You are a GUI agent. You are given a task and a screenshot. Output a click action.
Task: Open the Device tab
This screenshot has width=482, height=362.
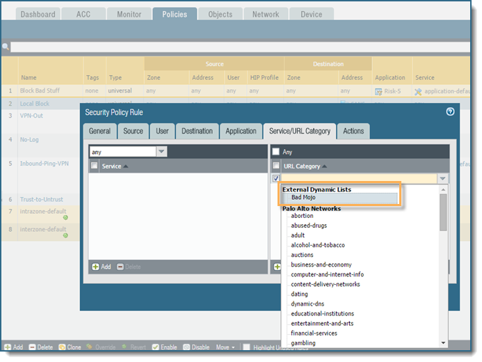pyautogui.click(x=312, y=14)
